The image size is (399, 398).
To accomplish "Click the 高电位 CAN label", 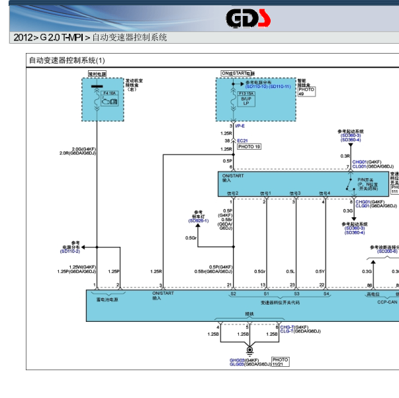I will [x=373, y=295].
